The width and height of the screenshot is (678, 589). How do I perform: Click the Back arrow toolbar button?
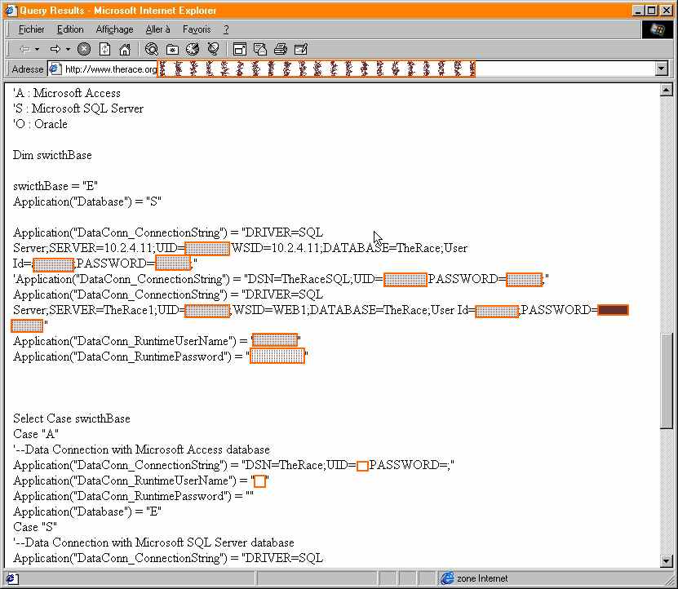[x=25, y=49]
